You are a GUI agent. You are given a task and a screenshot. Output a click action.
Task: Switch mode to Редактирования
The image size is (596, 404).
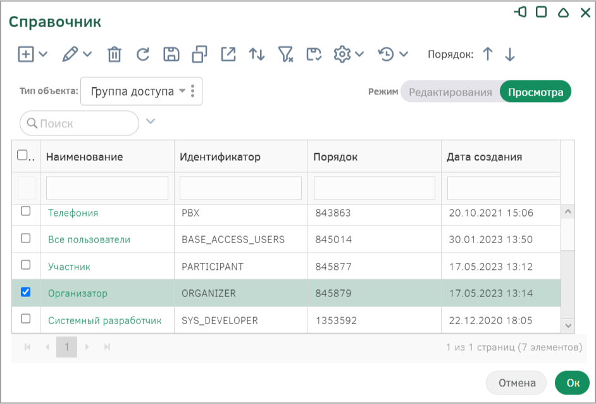[x=450, y=92]
